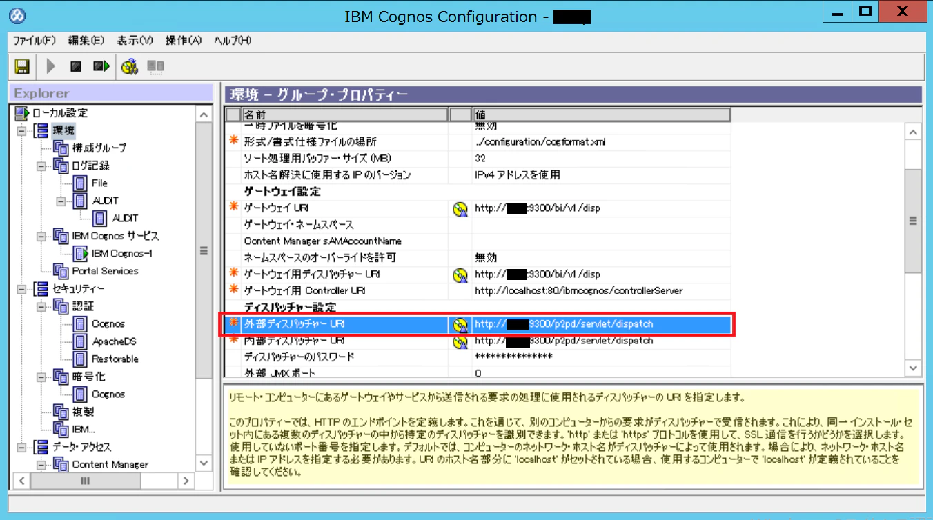Click the ApacheDS namespace icon
Image resolution: width=933 pixels, height=520 pixels.
pyautogui.click(x=80, y=341)
